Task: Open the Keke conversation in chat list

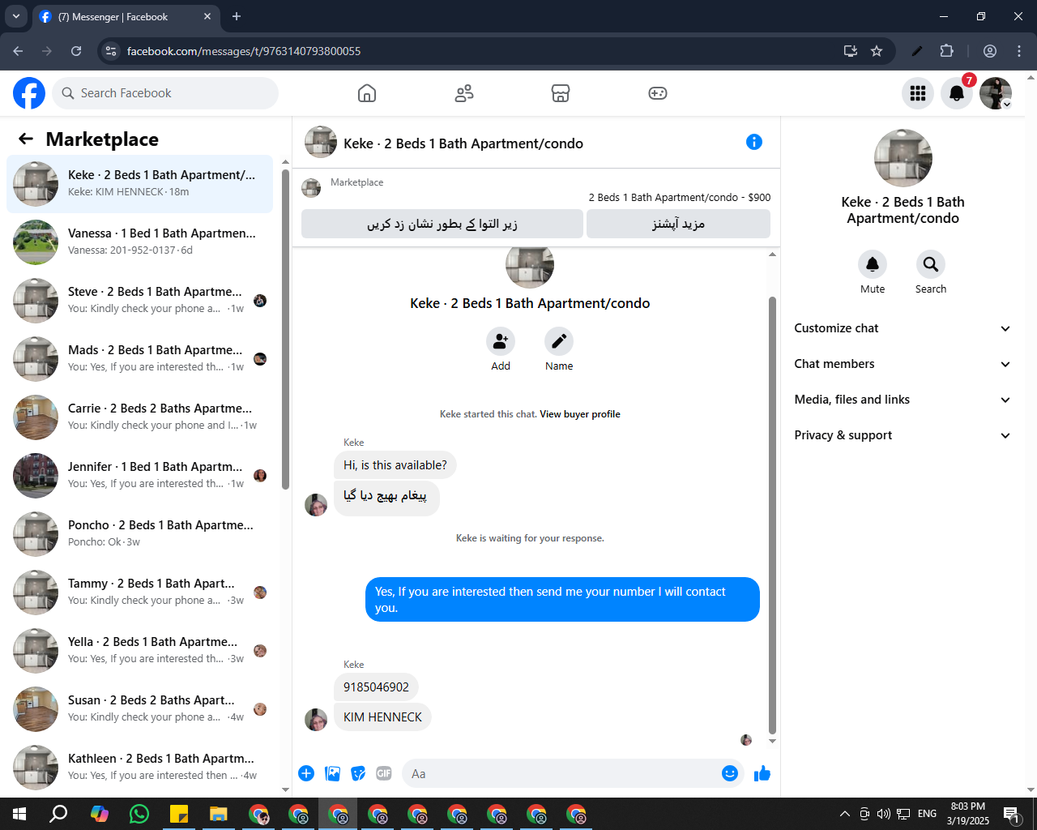Action: (x=139, y=184)
